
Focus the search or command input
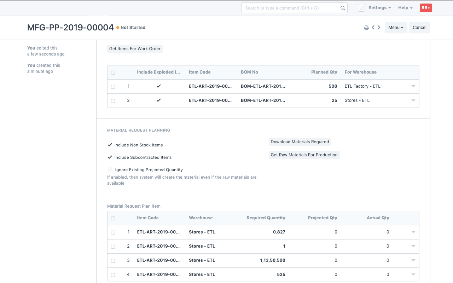[x=290, y=8]
